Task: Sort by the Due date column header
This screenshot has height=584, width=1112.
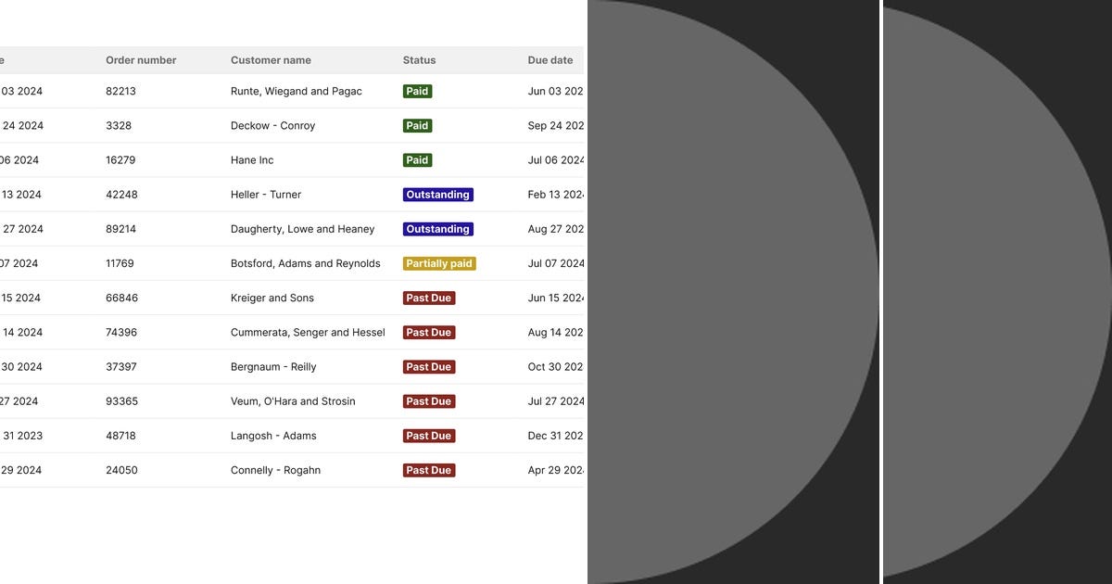Action: coord(550,59)
